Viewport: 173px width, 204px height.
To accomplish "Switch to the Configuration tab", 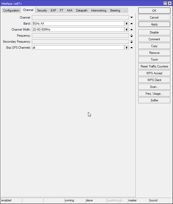I will (11, 10).
